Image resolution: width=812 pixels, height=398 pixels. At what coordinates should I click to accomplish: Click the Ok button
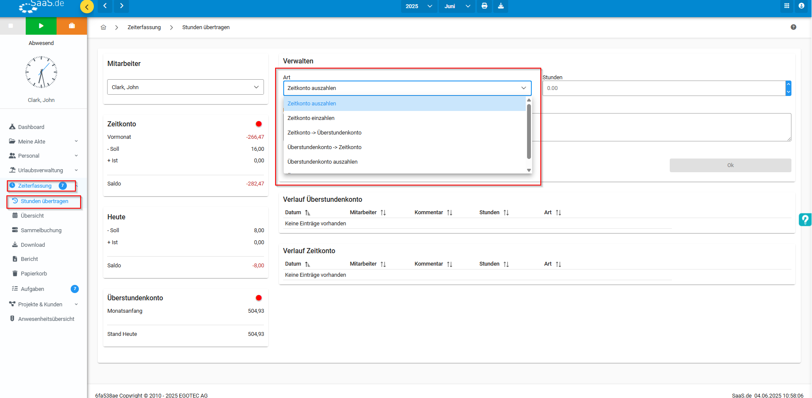click(730, 165)
